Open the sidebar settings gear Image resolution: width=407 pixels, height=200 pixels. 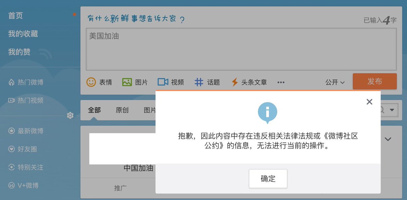70,115
